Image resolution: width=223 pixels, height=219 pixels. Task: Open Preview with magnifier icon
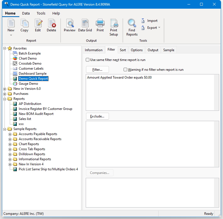tap(70, 23)
